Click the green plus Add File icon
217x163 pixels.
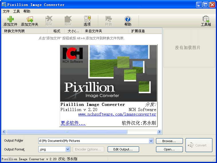[x=10, y=19]
